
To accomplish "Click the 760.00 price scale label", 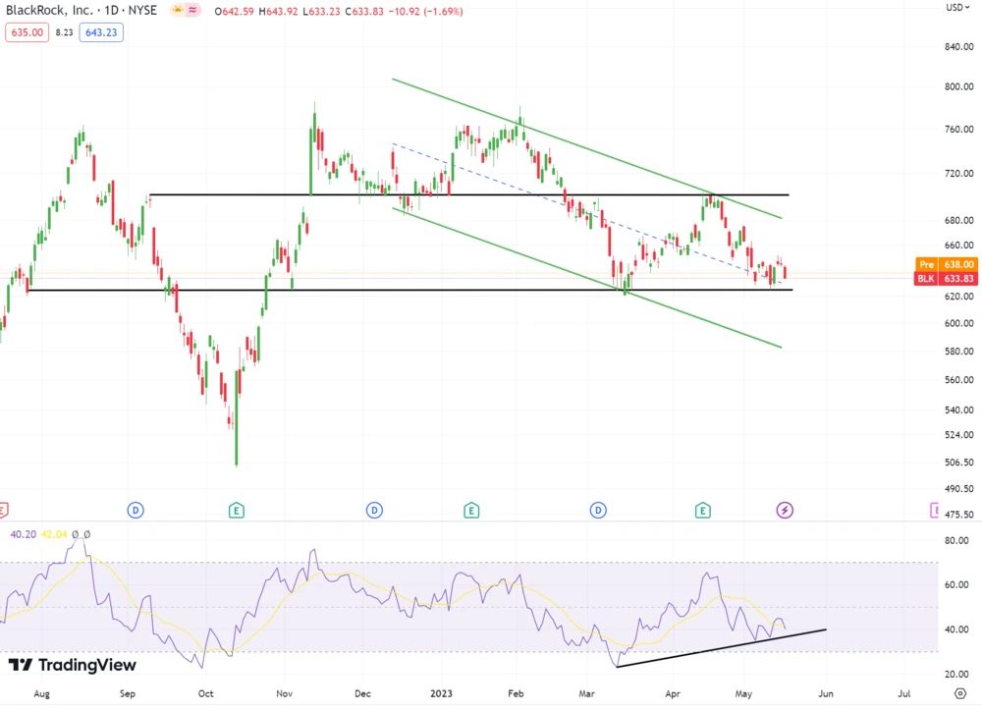I will pyautogui.click(x=958, y=129).
